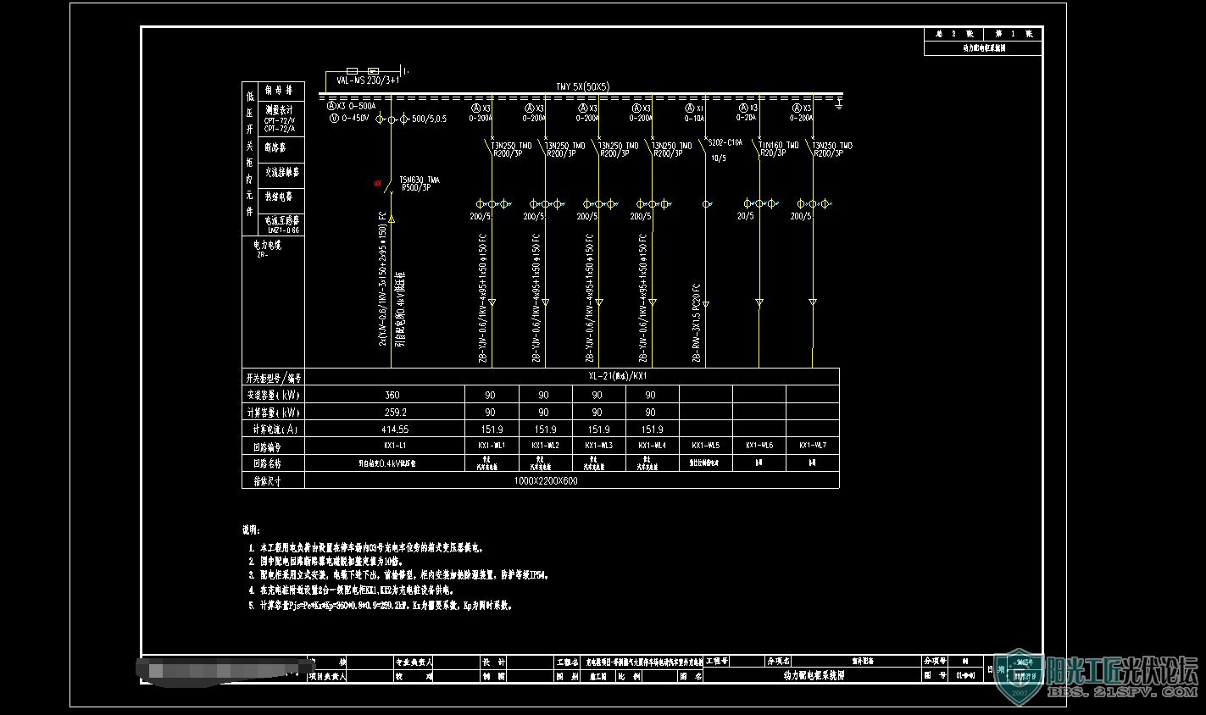Click the 360 installed capacity value

point(392,395)
